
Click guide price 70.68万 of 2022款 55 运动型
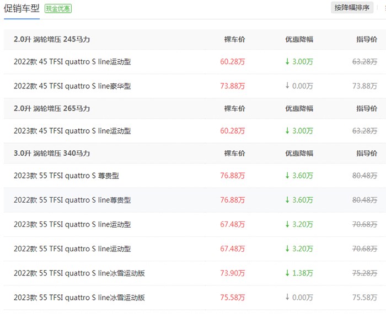point(365,249)
